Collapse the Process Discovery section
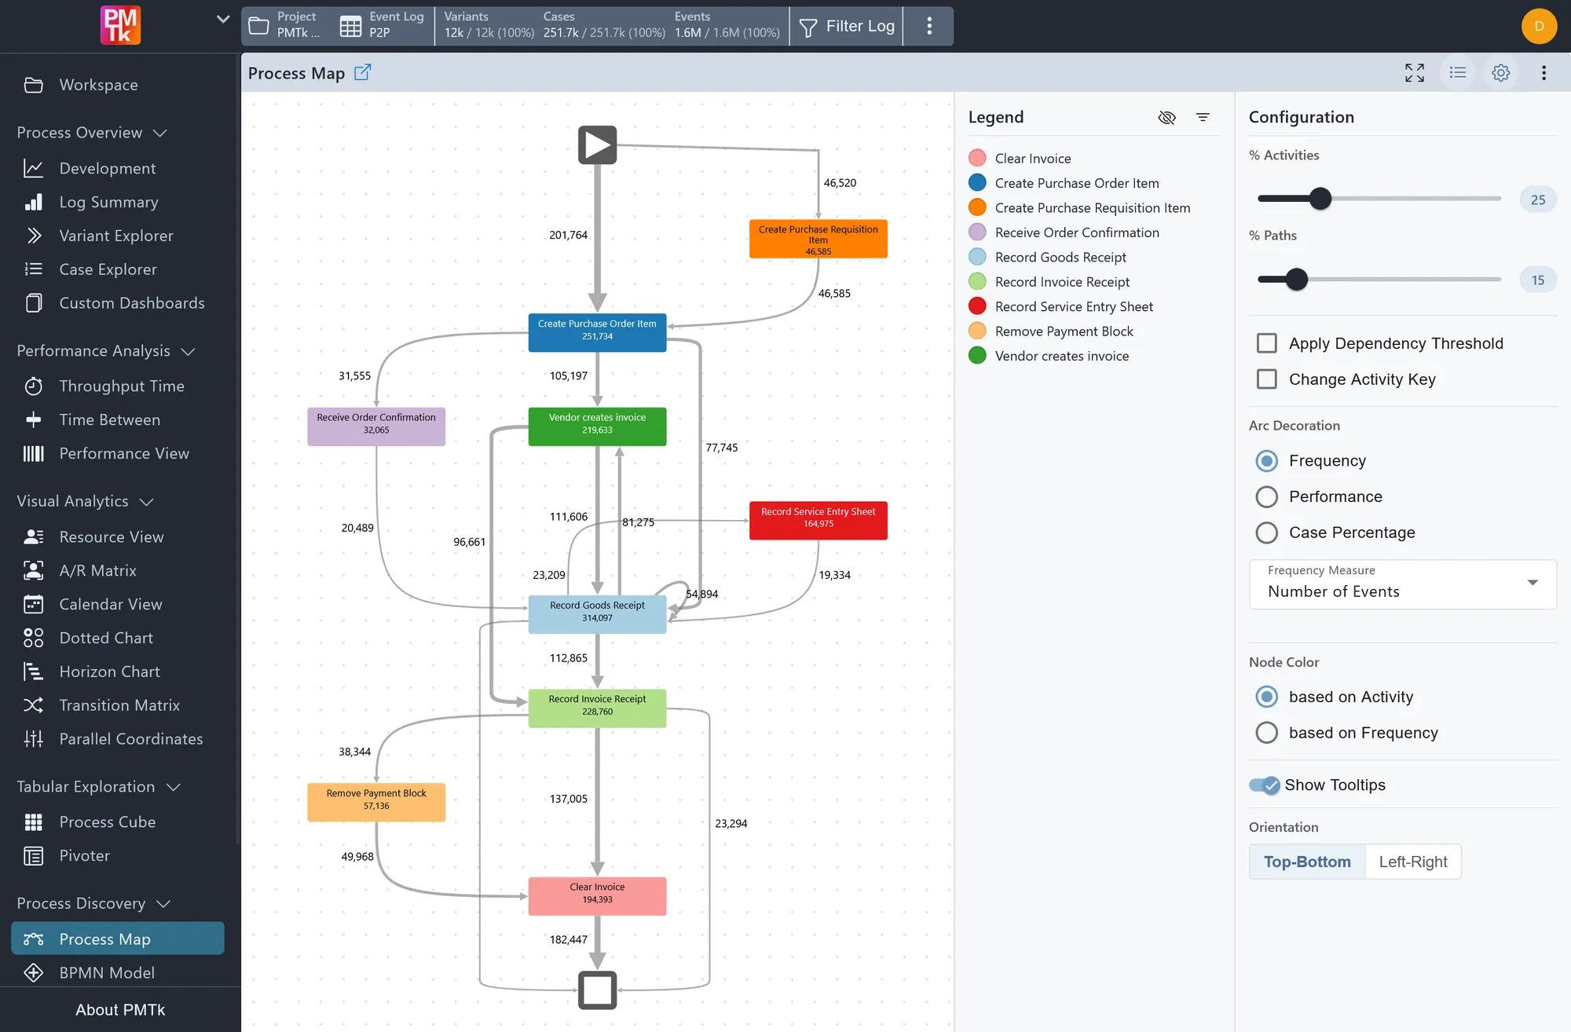Image resolution: width=1571 pixels, height=1032 pixels. pyautogui.click(x=164, y=904)
